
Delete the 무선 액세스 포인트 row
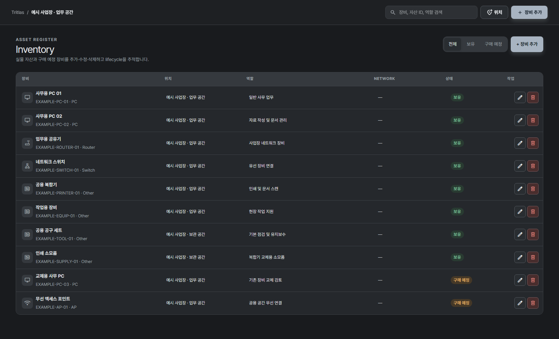tap(533, 303)
